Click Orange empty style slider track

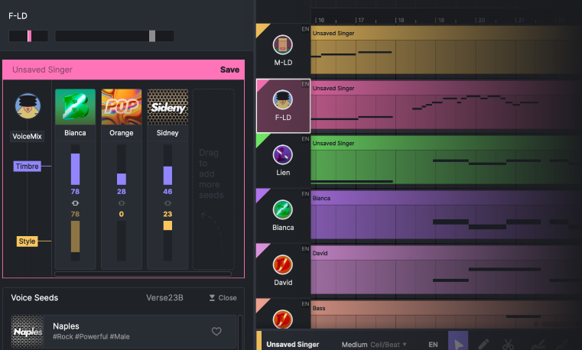pyautogui.click(x=122, y=241)
